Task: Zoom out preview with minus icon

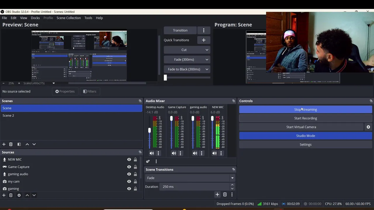Action: point(4,83)
